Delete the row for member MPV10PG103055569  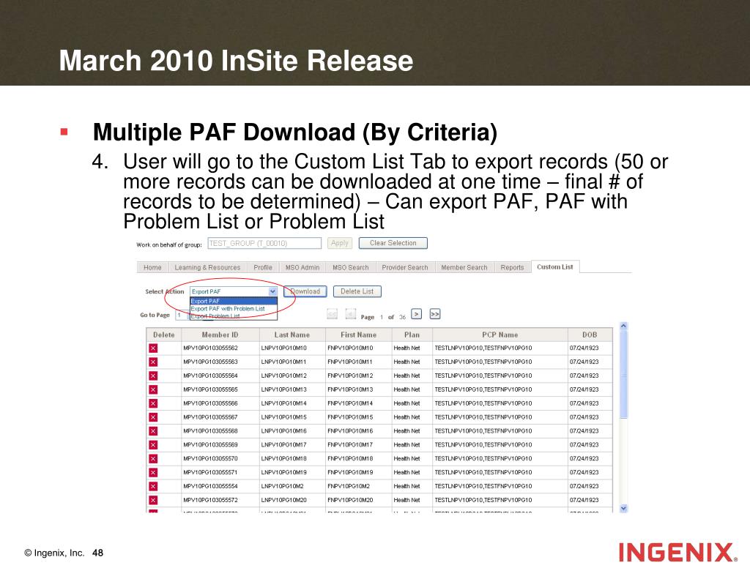[153, 445]
